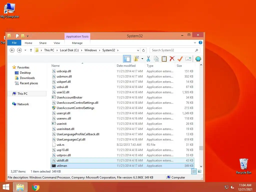Click the Classic Shell seashell icon
The image size is (256, 192).
pyautogui.click(x=198, y=59)
